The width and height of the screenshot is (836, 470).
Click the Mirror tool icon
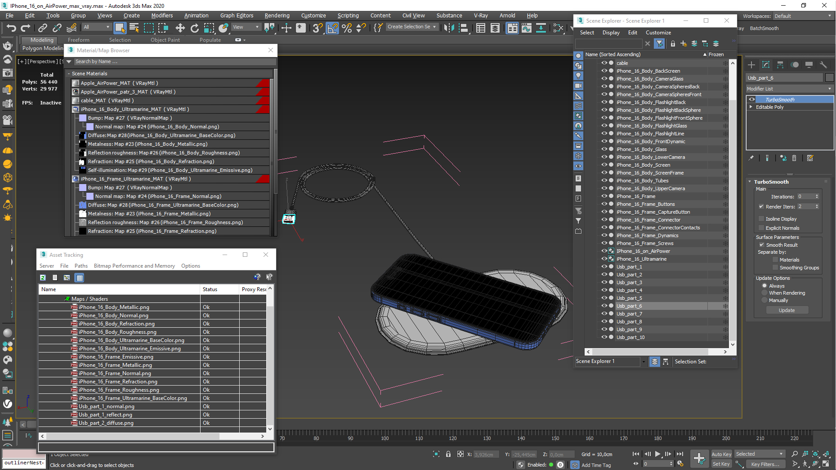click(449, 28)
